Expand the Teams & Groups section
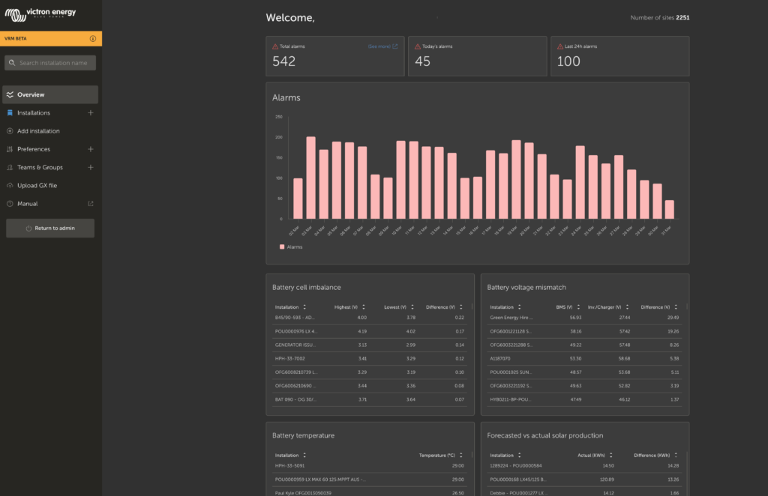768x496 pixels. click(91, 167)
